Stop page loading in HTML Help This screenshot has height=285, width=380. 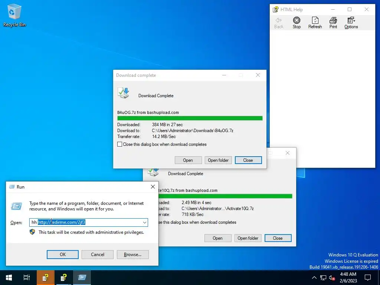297,23
